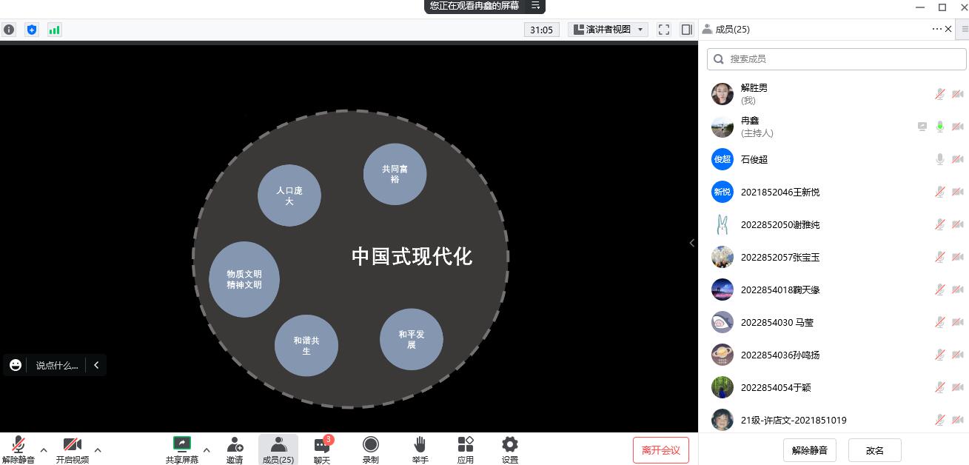Image resolution: width=969 pixels, height=465 pixels.
Task: Toggle the 成员 members panel
Action: click(278, 449)
